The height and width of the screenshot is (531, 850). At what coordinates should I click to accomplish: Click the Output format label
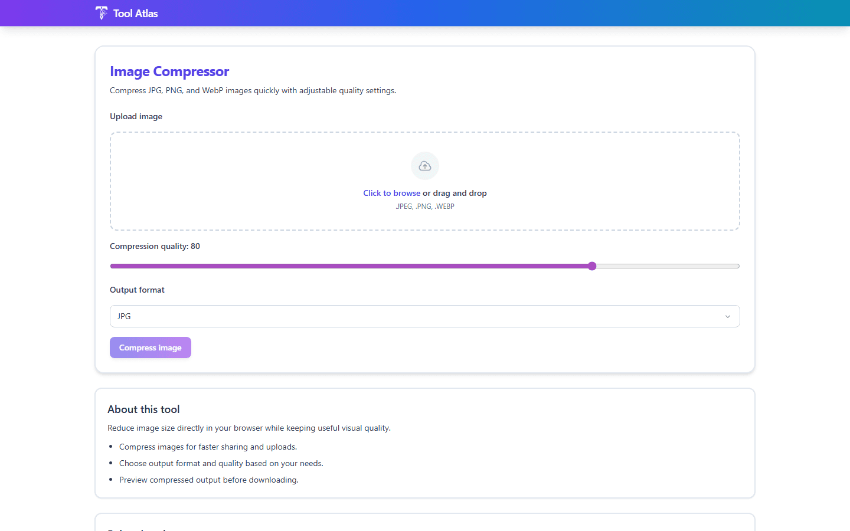(137, 290)
